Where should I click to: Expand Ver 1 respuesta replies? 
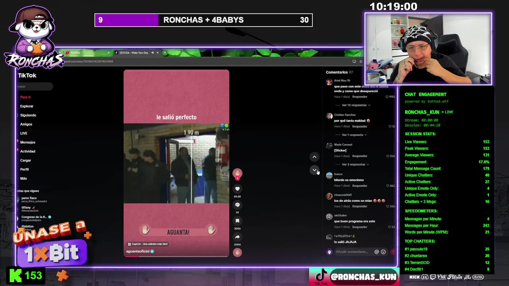(354, 135)
